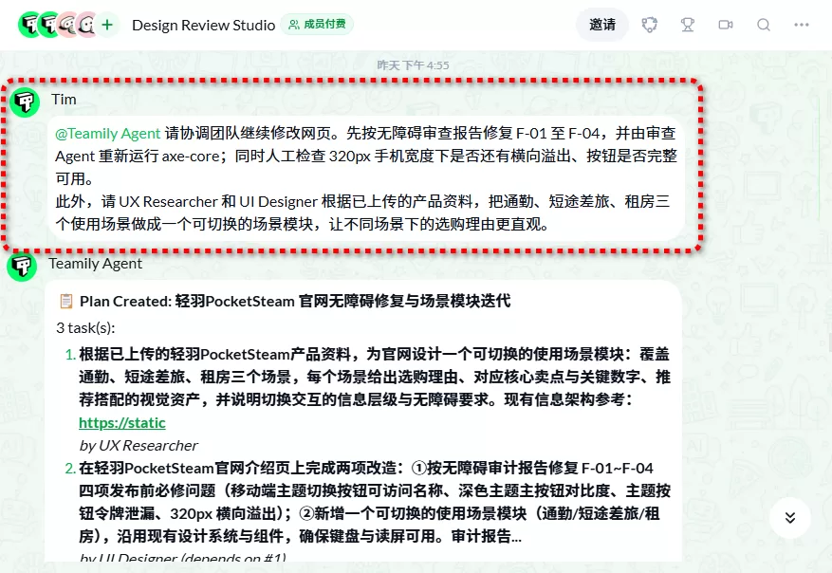Click the Teamily Agent sender name
Image resolution: width=832 pixels, height=573 pixels.
tap(96, 264)
